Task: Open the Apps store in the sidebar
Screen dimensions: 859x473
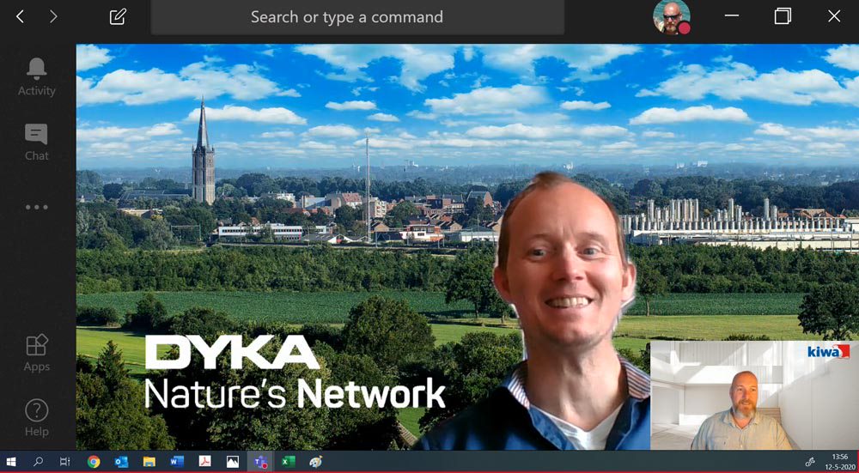Action: [37, 353]
